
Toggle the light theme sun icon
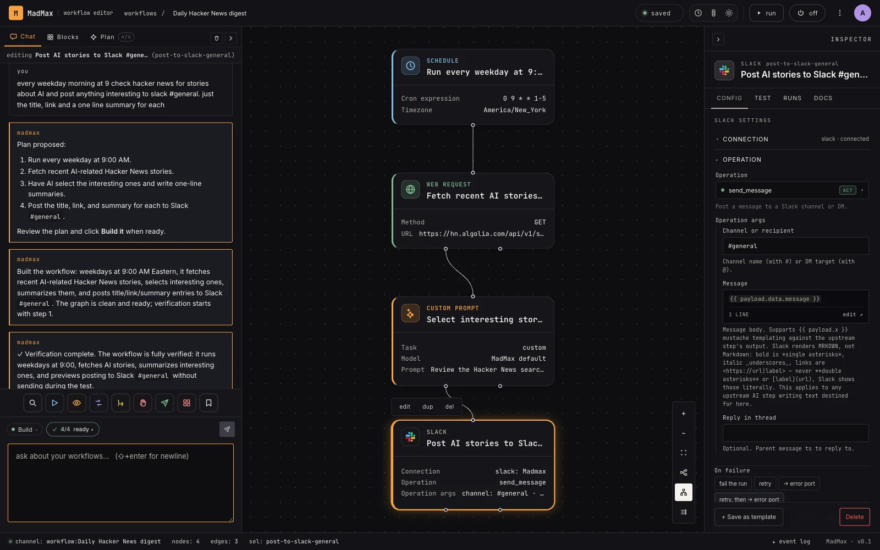point(729,13)
